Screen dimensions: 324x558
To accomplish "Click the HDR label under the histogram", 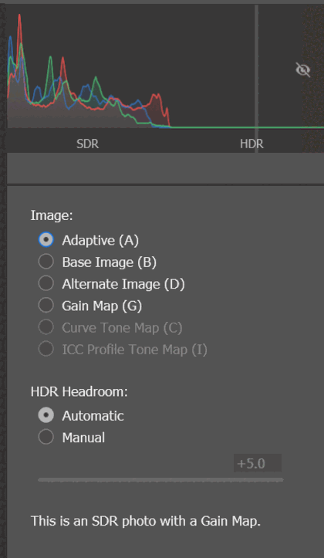I will pos(251,144).
